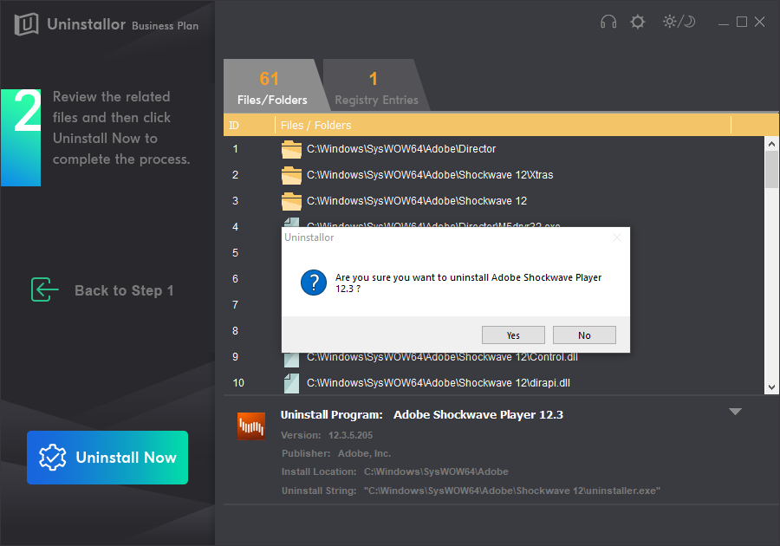
Task: Select row ID 5 in list
Action: [235, 252]
